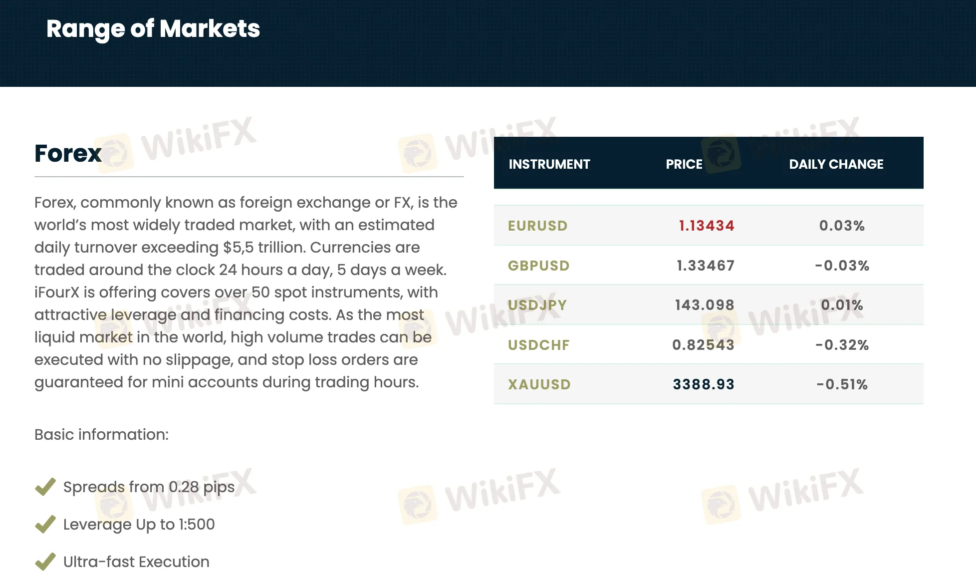This screenshot has height=587, width=976.
Task: Click the checkmark icon beside Spreads from 0.28 pips
Action: pyautogui.click(x=45, y=487)
